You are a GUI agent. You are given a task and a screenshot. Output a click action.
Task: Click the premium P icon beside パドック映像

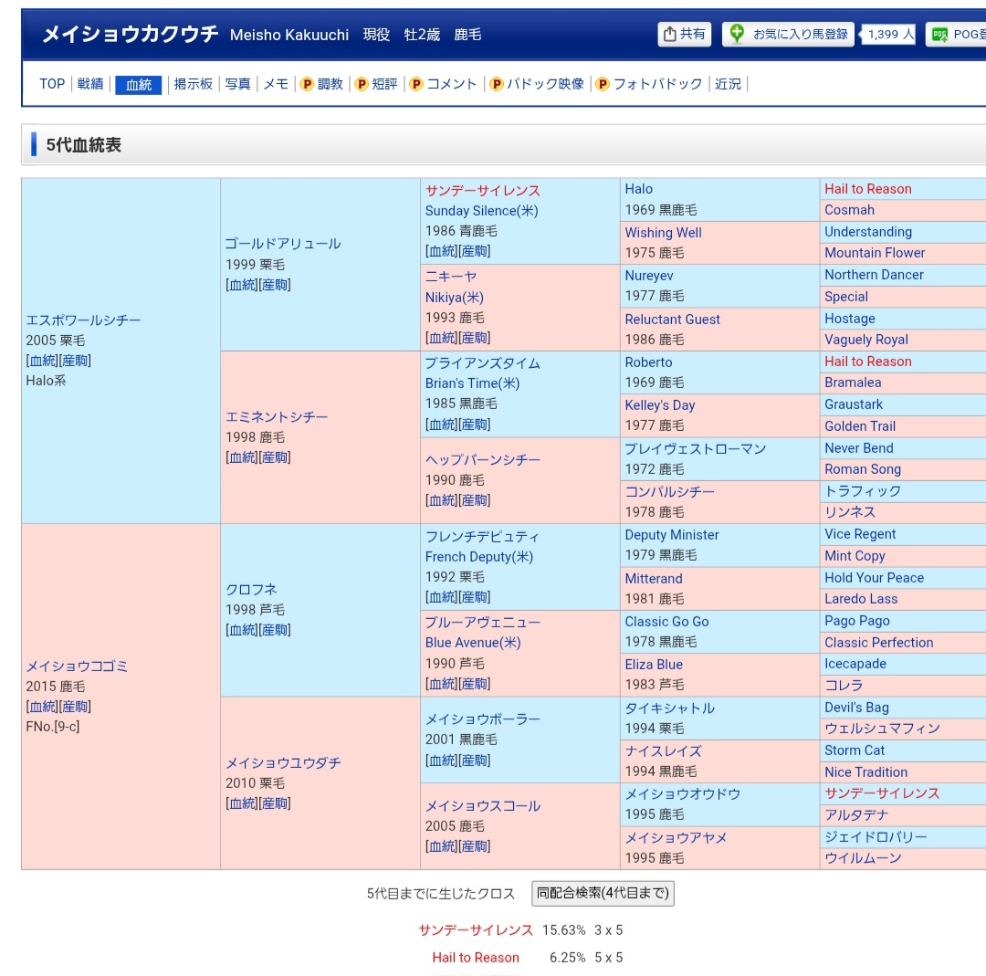497,84
